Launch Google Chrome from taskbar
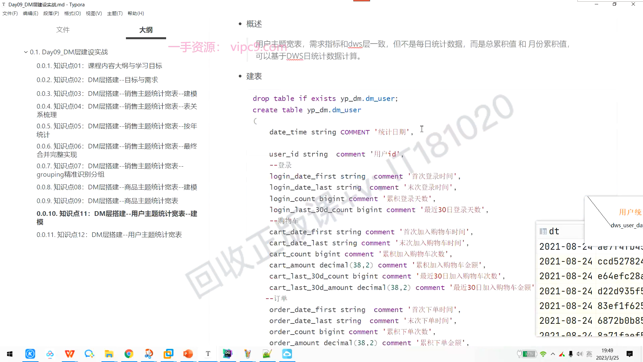The image size is (643, 362). (129, 354)
